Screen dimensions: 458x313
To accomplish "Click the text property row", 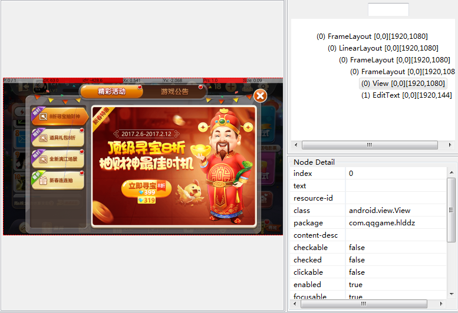I will [368, 186].
